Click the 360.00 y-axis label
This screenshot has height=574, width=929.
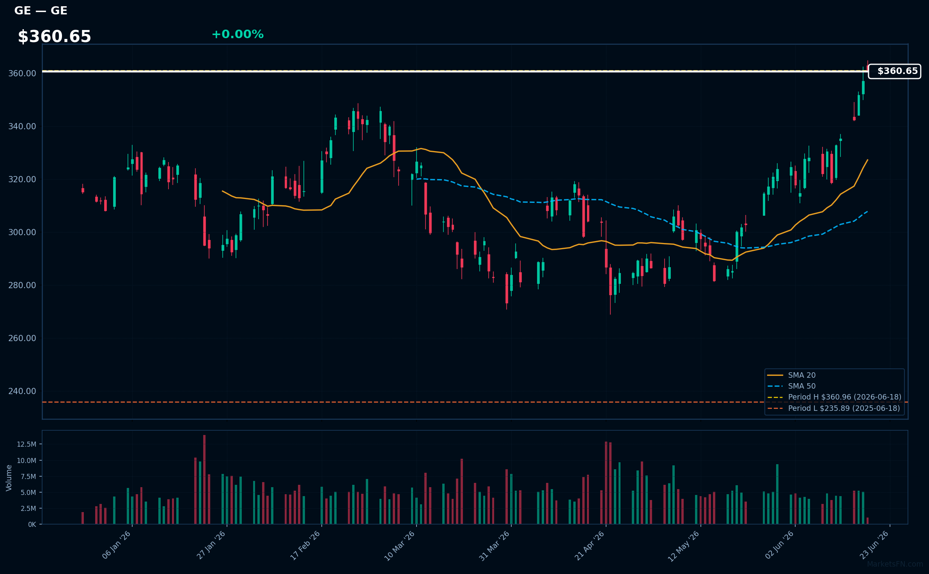click(22, 74)
